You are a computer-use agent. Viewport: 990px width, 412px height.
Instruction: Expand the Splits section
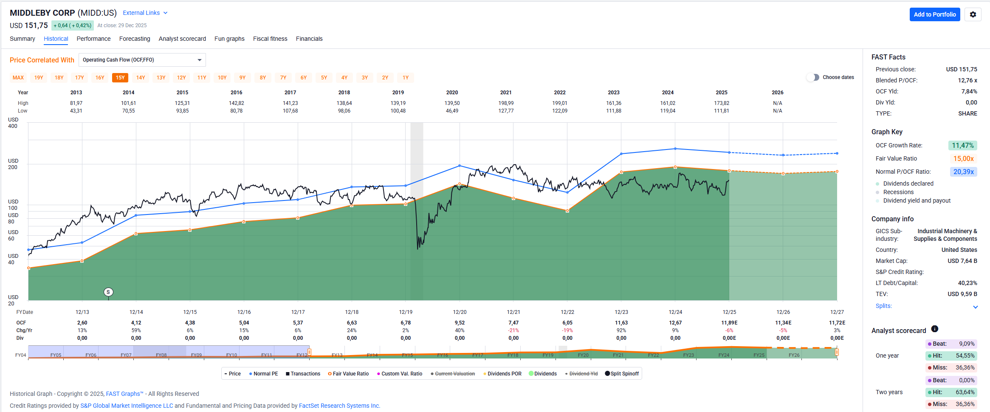975,307
